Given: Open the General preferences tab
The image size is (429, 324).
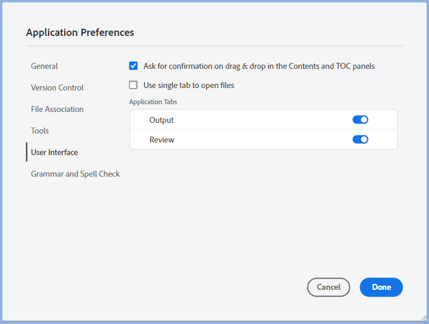Looking at the screenshot, I should 44,66.
